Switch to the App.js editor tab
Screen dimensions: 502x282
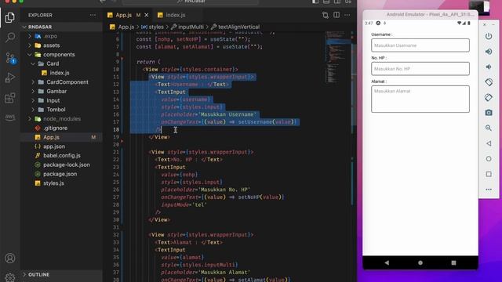pyautogui.click(x=124, y=15)
